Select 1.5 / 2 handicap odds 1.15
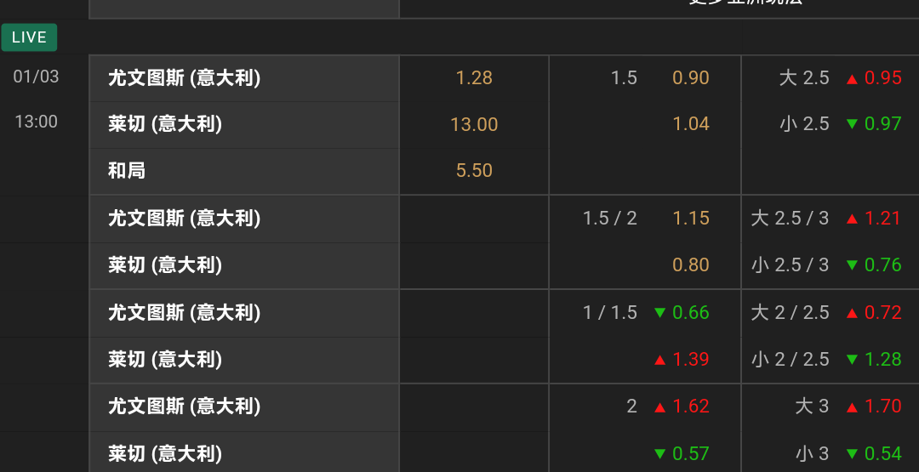Image resolution: width=919 pixels, height=472 pixels. click(x=690, y=219)
